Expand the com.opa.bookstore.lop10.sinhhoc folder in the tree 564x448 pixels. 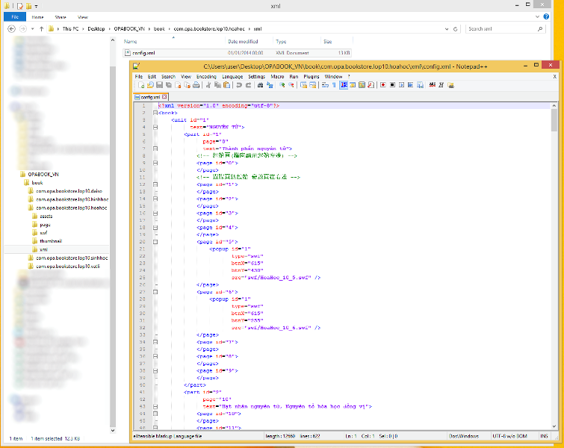(x=25, y=258)
